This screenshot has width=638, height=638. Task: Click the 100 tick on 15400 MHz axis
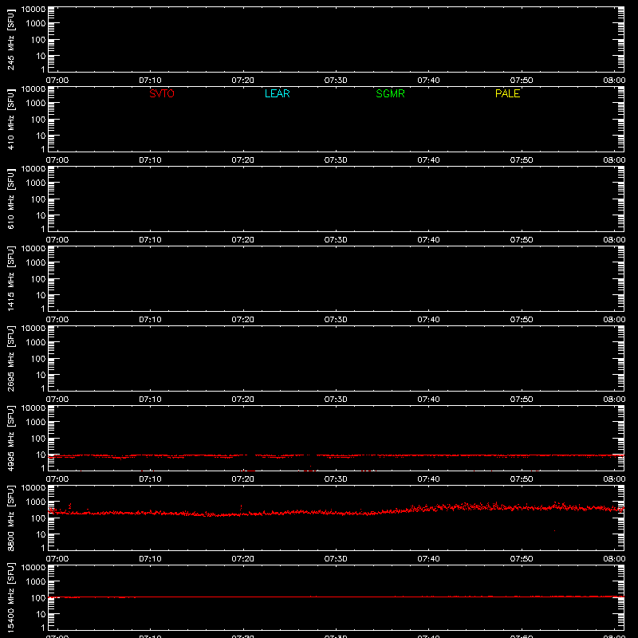38,598
